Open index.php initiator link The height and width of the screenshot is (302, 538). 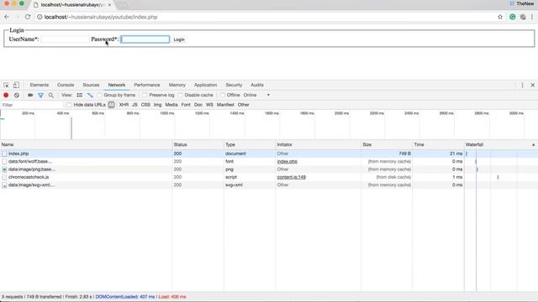tap(287, 161)
